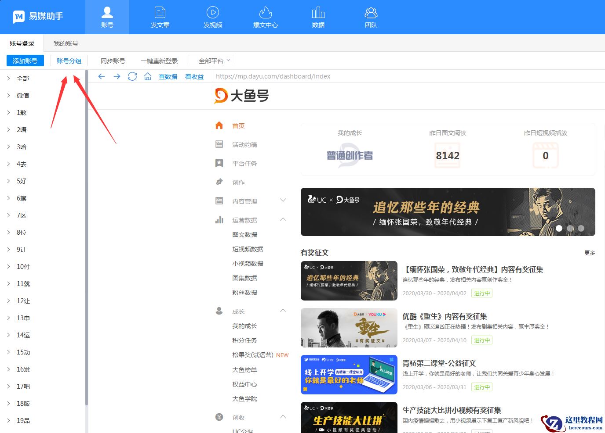Image resolution: width=605 pixels, height=433 pixels.
Task: Click the 追忆那些年的经典 large banner
Action: 448,212
